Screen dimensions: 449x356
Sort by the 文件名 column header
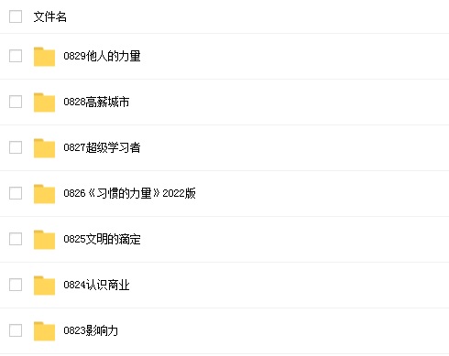click(x=50, y=16)
